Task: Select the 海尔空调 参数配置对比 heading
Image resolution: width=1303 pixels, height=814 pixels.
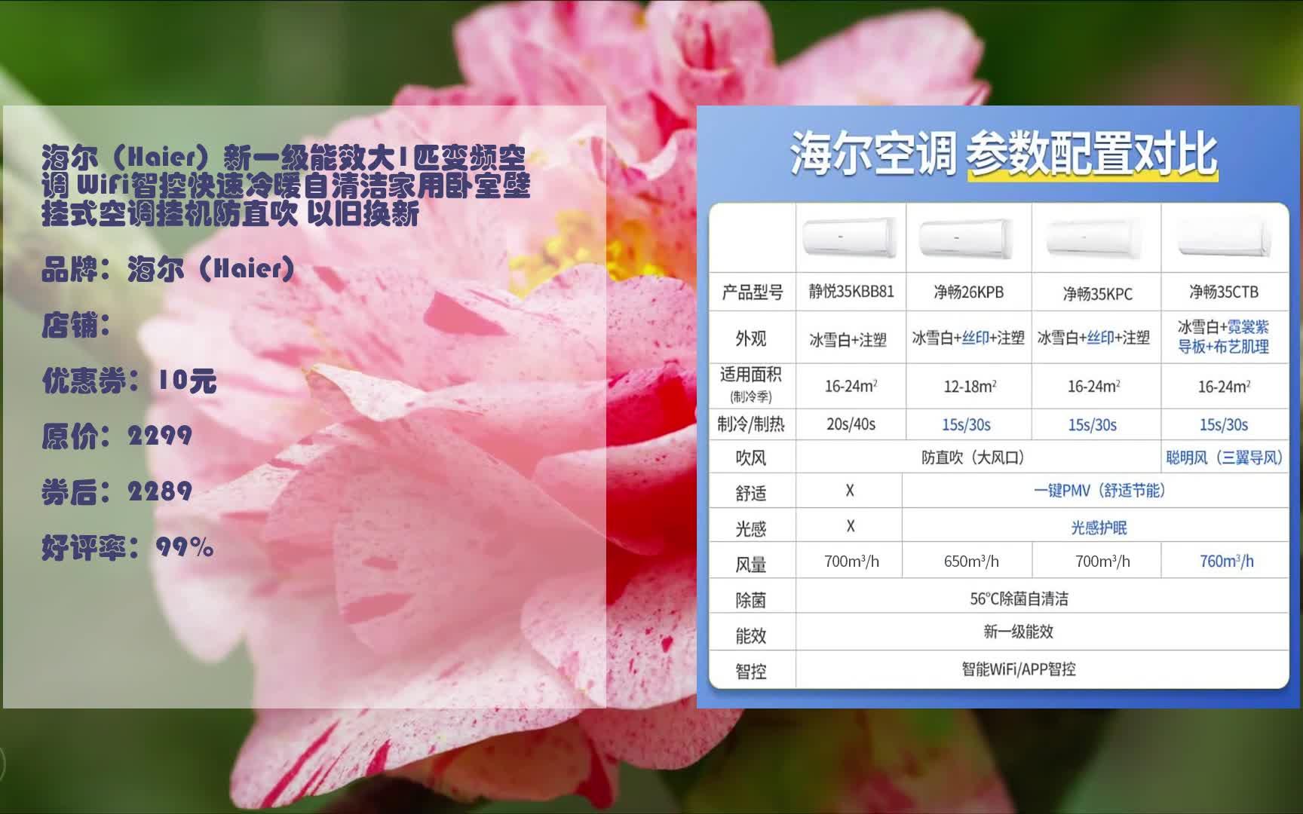Action: pos(1003,154)
